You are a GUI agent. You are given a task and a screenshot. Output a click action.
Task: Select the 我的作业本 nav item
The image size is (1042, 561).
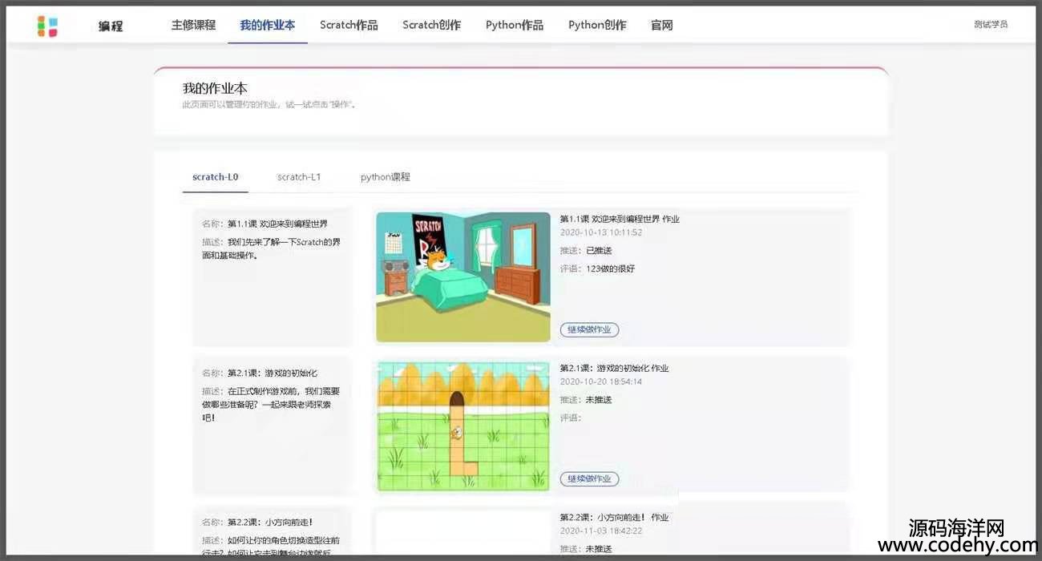point(268,25)
